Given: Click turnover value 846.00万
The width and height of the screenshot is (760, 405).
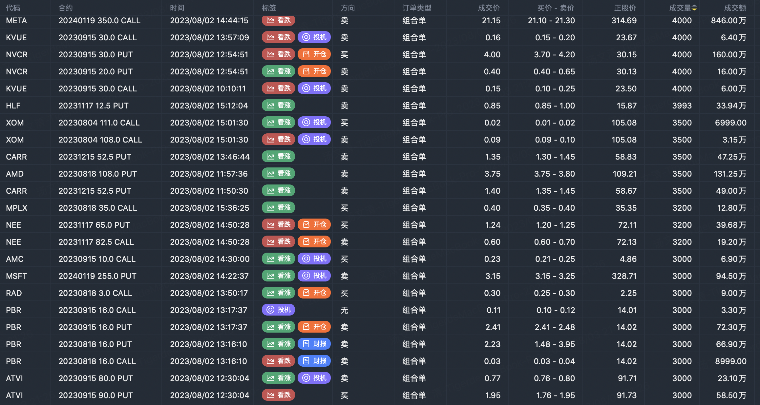Looking at the screenshot, I should [728, 20].
